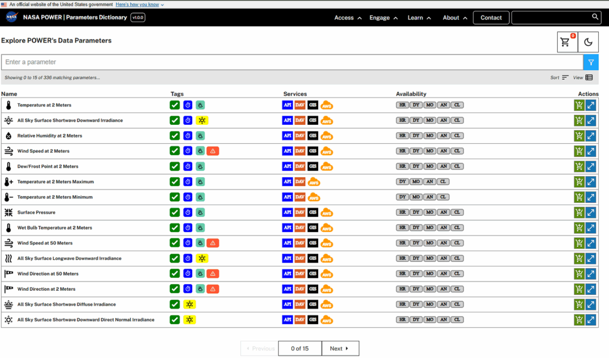Toggle dark mode with the moon icon
The width and height of the screenshot is (609, 358).
coord(588,42)
